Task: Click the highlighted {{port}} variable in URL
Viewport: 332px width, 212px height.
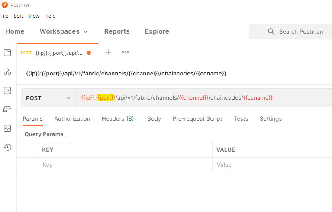Action: [106, 98]
